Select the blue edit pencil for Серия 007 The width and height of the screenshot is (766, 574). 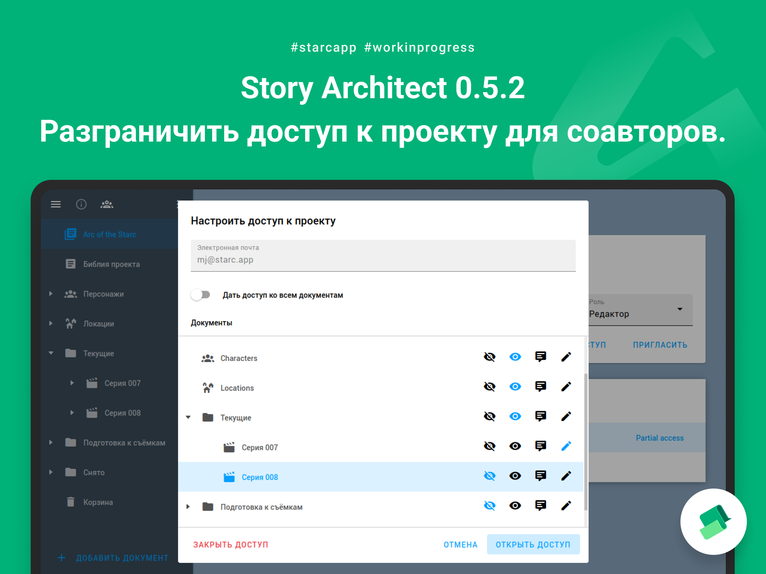click(x=566, y=446)
